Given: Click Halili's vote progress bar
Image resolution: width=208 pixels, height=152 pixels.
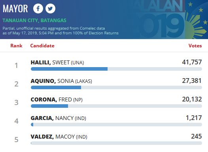Looking at the screenshot, I should pyautogui.click(x=116, y=69).
